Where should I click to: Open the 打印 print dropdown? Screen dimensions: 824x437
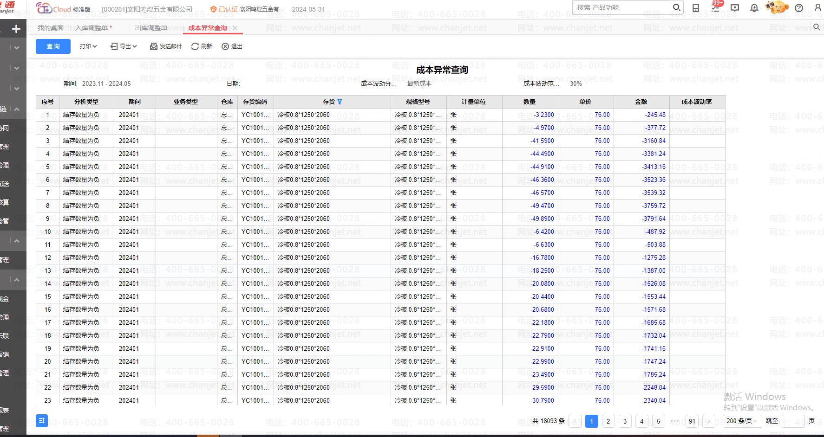click(88, 46)
